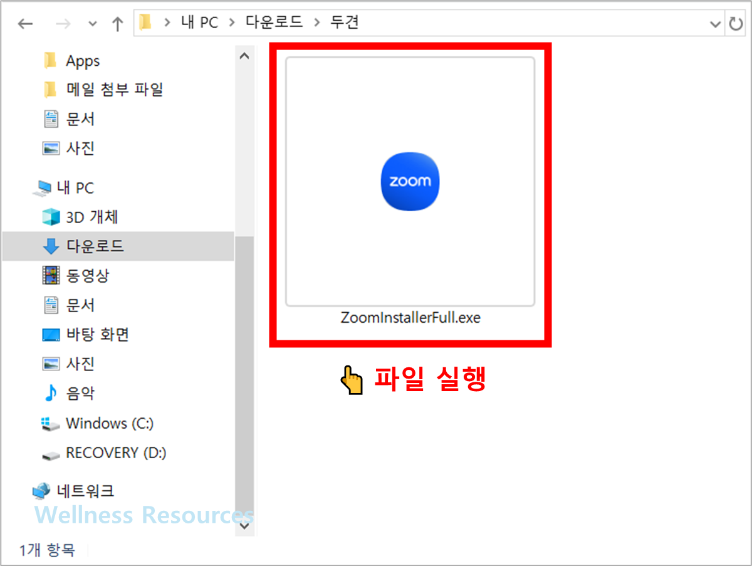752x566 pixels.
Task: Click the 동영상 film icon
Action: coord(51,275)
